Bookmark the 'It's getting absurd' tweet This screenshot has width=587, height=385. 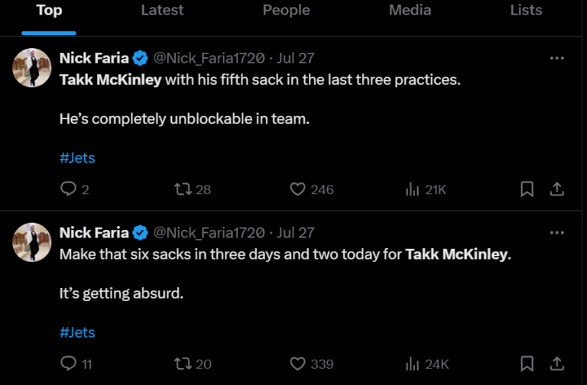(x=527, y=364)
